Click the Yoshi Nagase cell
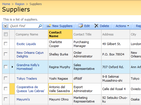The height and width of the screenshot is (105, 141). (x=60, y=79)
